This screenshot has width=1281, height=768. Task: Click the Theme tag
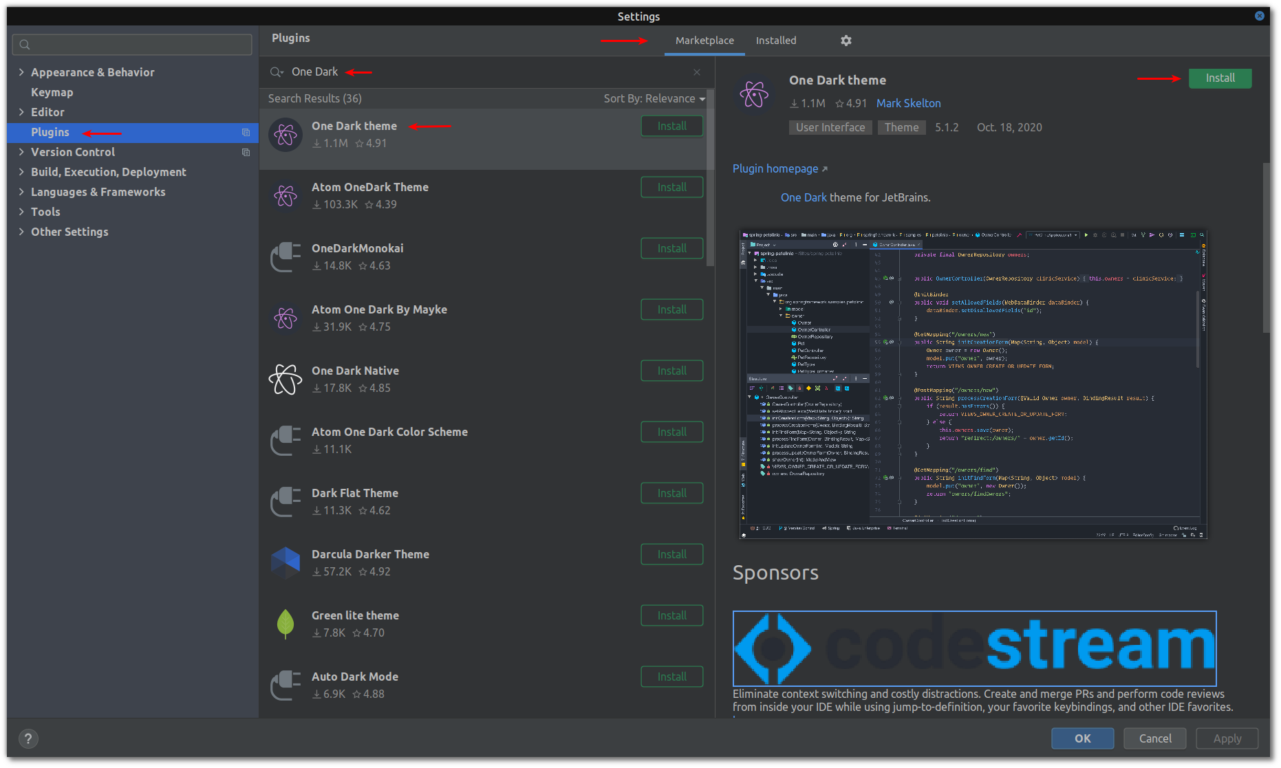point(901,127)
